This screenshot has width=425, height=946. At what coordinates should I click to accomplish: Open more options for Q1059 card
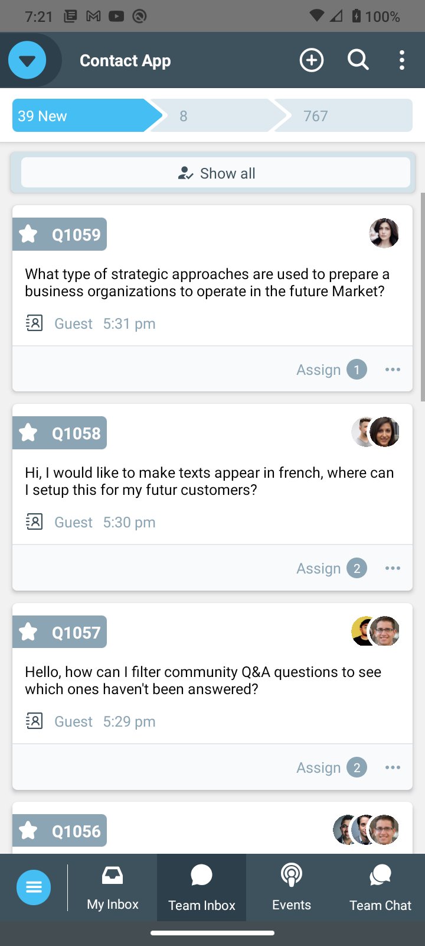[x=393, y=370]
